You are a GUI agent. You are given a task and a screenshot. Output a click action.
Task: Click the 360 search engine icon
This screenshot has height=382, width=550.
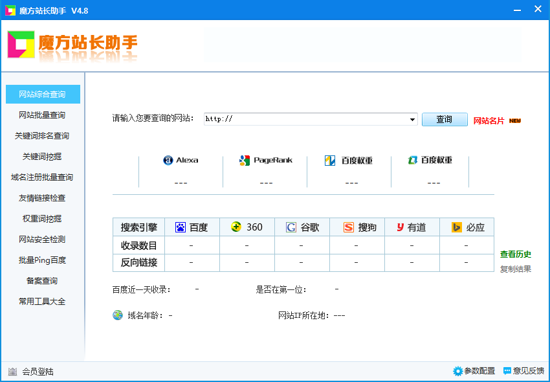click(x=236, y=227)
